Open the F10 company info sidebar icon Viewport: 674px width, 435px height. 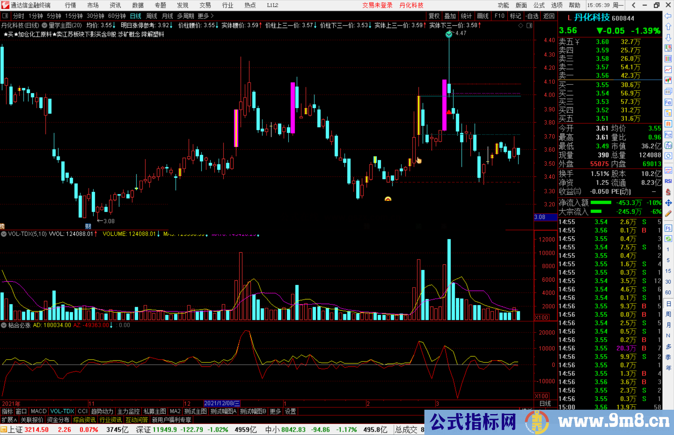coord(668,102)
